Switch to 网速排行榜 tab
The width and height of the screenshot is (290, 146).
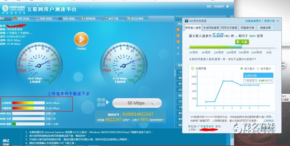(247, 28)
